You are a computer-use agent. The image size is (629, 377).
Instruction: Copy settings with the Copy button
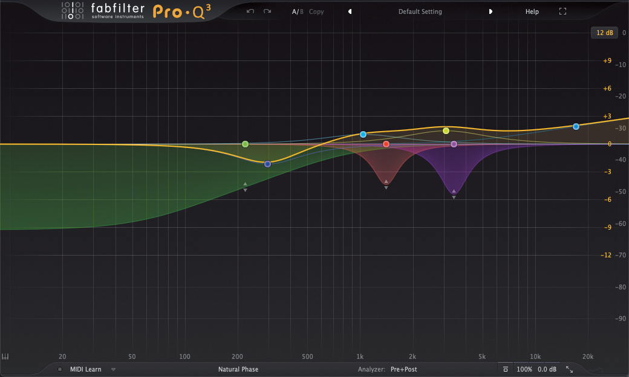(316, 11)
